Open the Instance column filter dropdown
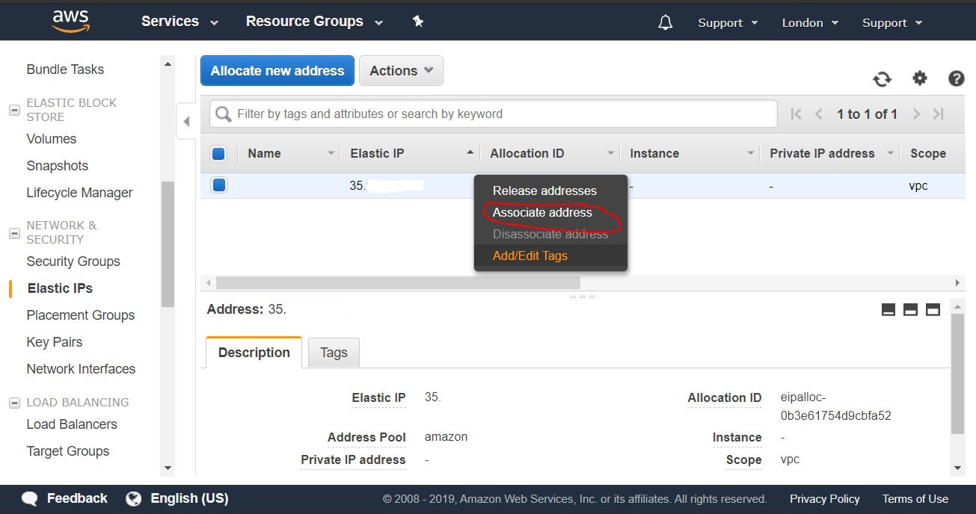Viewport: 976px width, 514px height. [x=751, y=153]
